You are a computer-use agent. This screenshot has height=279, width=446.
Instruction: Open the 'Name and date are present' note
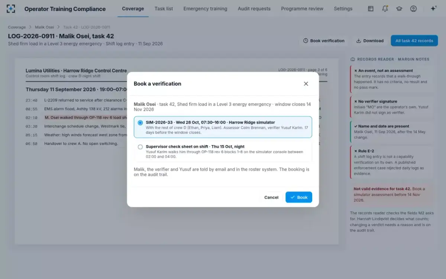pyautogui.click(x=392, y=132)
